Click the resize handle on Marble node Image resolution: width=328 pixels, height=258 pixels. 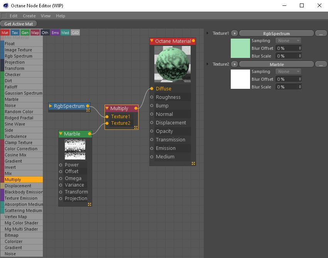(x=90, y=204)
